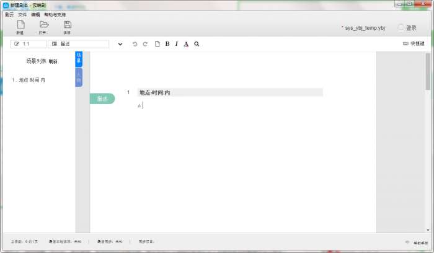
Task: Open the 剧云 menu
Action: pyautogui.click(x=9, y=15)
